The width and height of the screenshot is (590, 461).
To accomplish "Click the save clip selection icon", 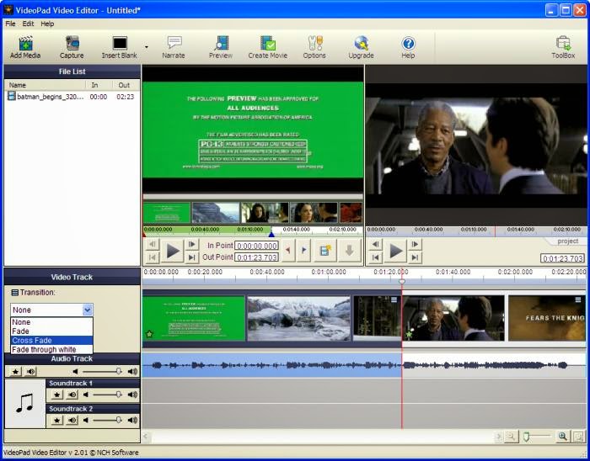I will coord(325,251).
